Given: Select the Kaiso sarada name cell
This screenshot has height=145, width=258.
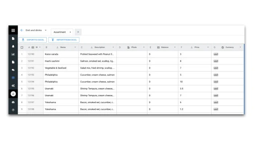Looking at the screenshot, I should 61,54.
